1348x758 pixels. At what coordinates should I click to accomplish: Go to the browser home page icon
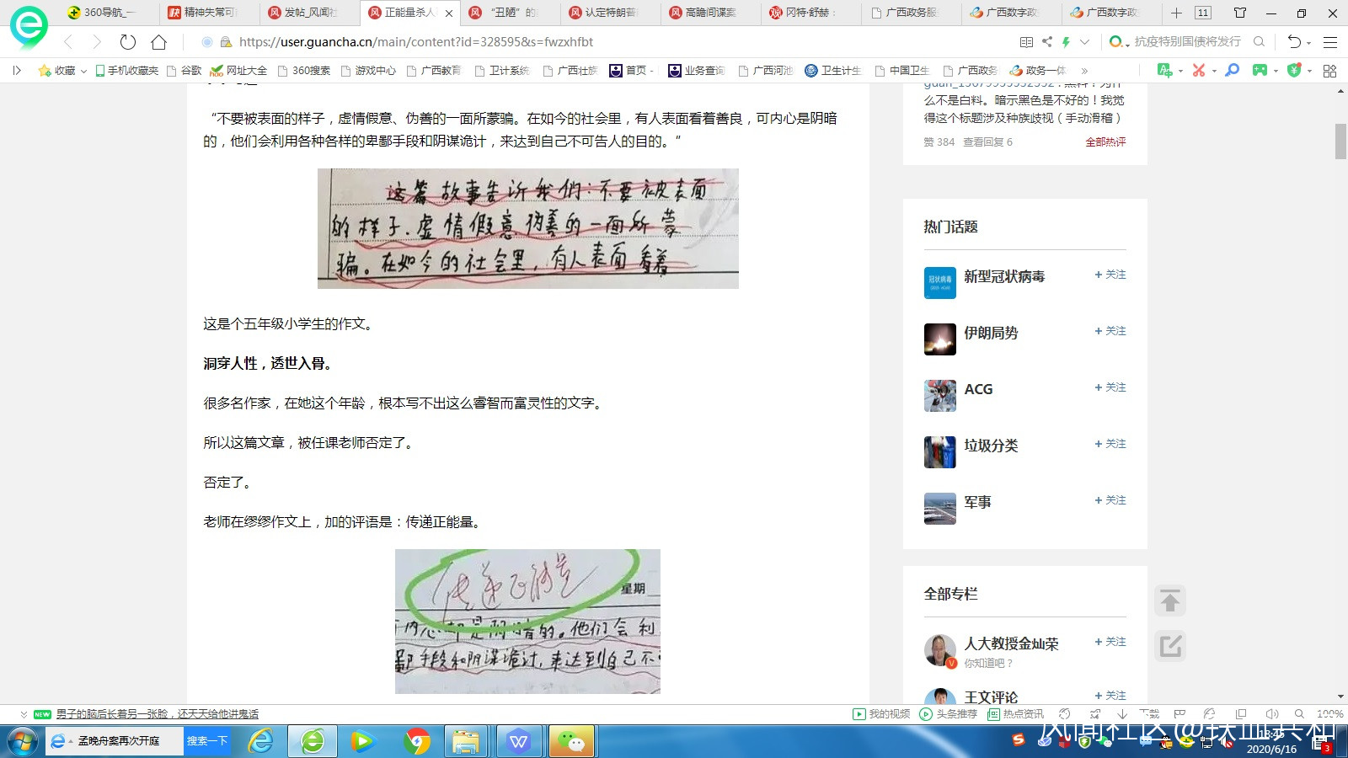tap(158, 42)
